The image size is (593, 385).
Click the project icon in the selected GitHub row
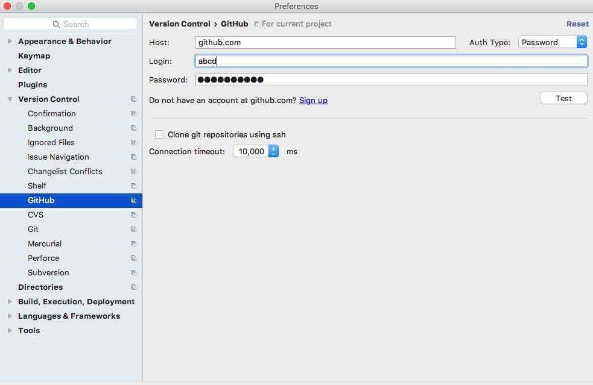(x=133, y=200)
